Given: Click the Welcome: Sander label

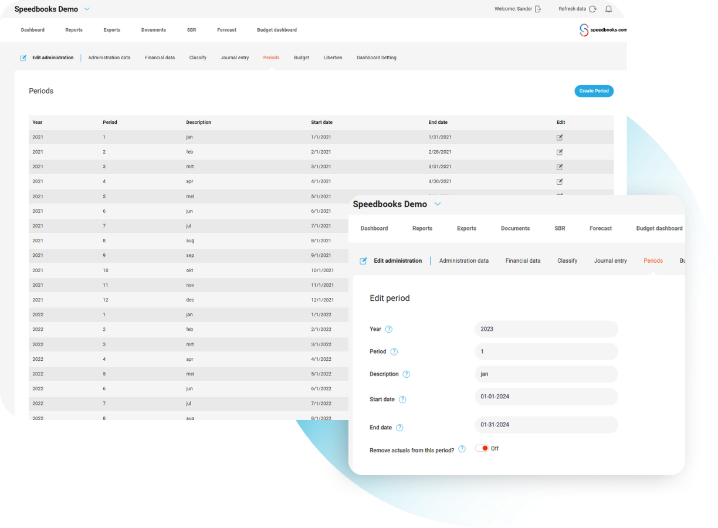Looking at the screenshot, I should click(513, 9).
